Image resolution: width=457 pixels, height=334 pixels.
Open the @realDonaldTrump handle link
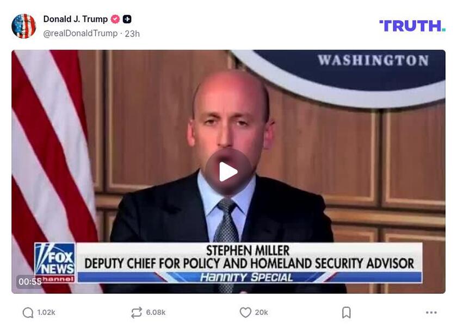pos(81,34)
